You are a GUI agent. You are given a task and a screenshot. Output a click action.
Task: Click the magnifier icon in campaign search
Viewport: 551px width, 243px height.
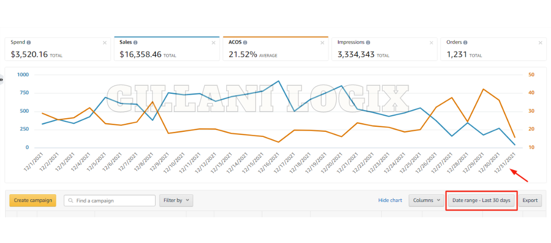[71, 200]
